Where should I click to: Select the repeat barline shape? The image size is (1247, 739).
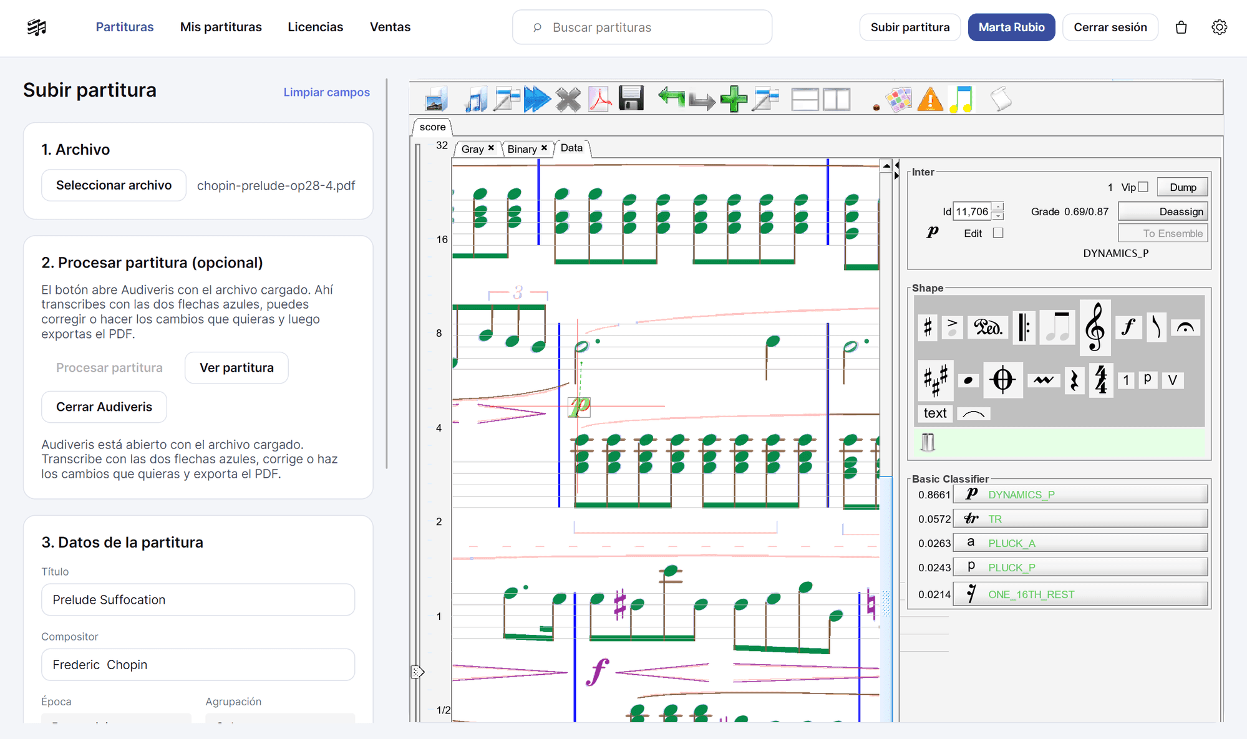tap(1024, 327)
